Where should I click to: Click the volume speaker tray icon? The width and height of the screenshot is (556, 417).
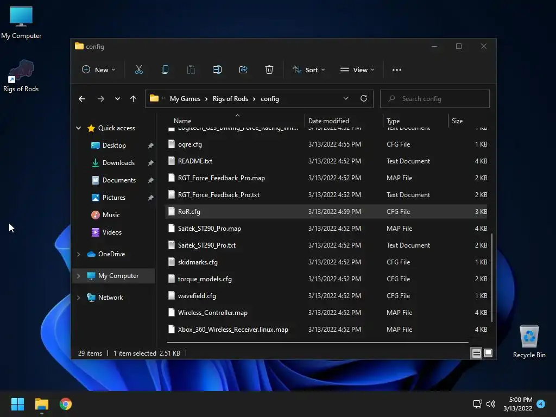click(491, 404)
